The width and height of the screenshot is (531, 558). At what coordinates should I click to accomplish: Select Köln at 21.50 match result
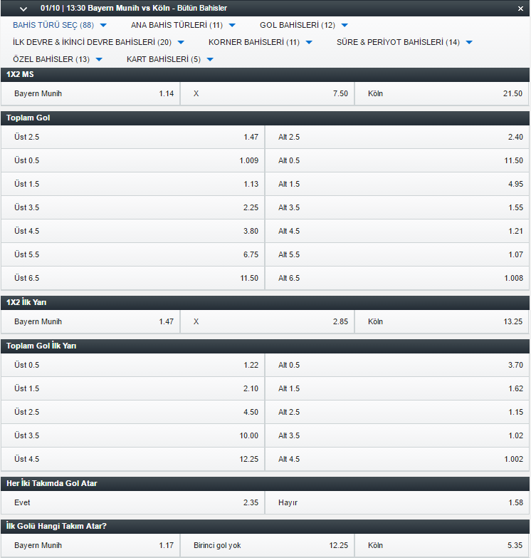coord(442,93)
